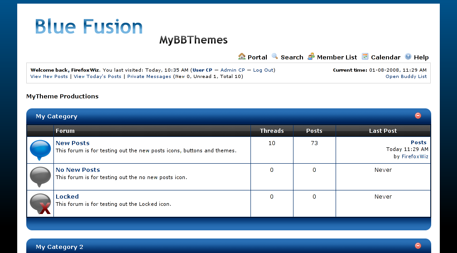Click the My Category header title
The image size is (457, 253).
pos(57,117)
